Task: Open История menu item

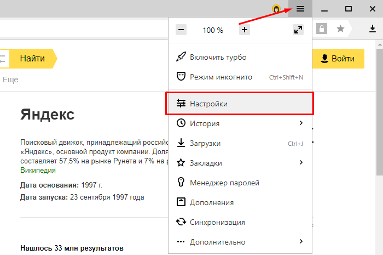Action: pos(240,123)
